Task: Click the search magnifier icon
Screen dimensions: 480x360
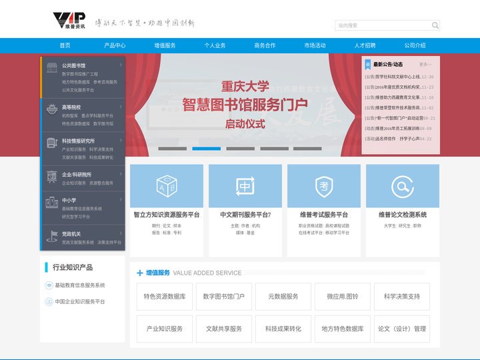Action: click(x=435, y=25)
